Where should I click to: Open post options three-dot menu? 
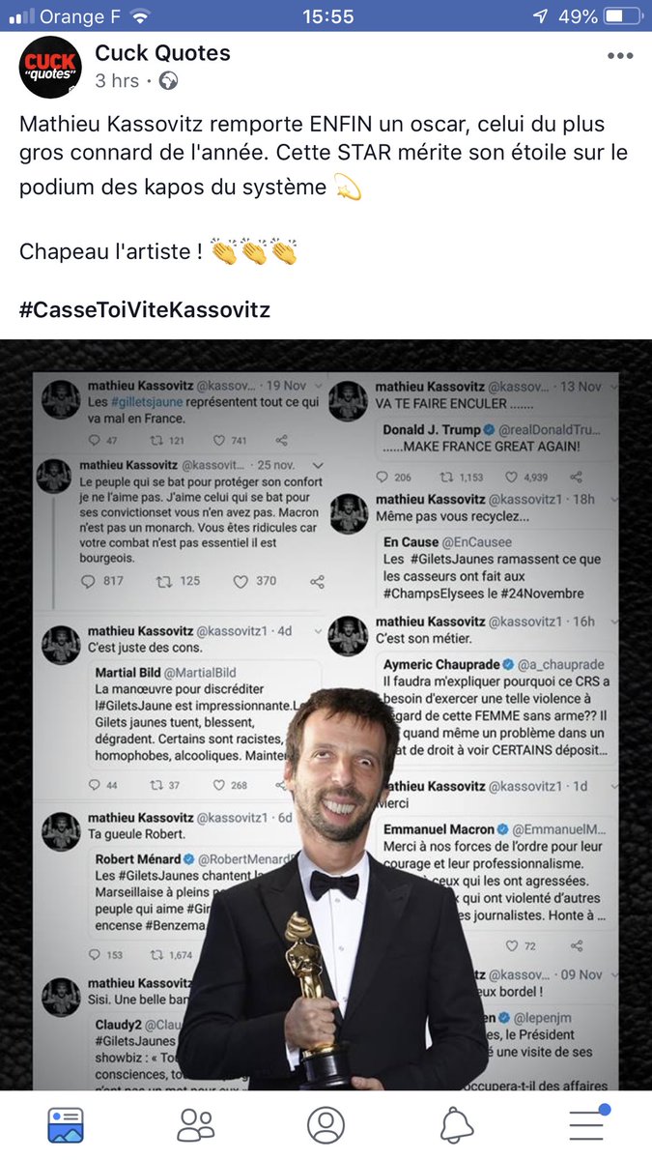coord(619,56)
